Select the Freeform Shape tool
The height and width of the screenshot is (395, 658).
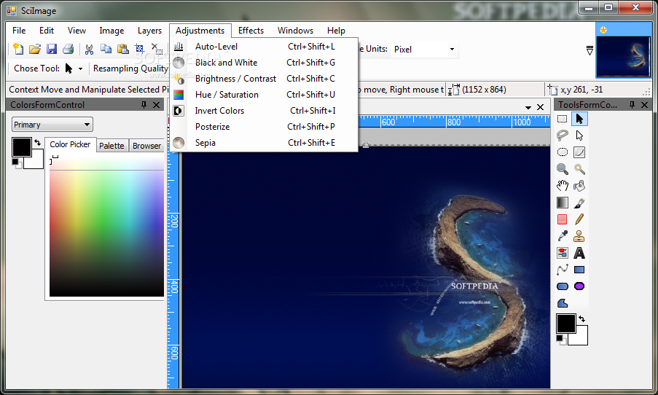(x=563, y=303)
